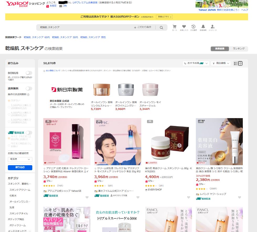
Task: Click 新日本製薬 brand logo
Action: click(67, 90)
